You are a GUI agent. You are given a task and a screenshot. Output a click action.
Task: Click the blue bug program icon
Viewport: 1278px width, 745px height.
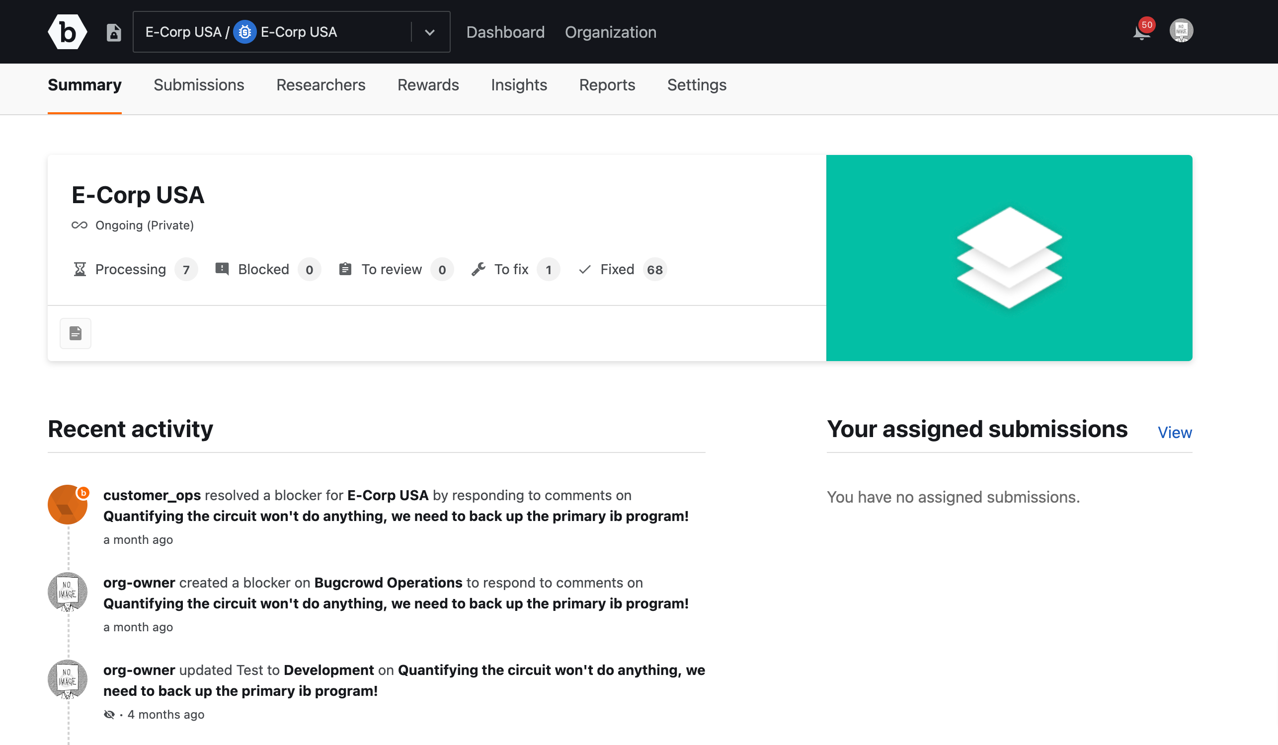click(x=244, y=32)
